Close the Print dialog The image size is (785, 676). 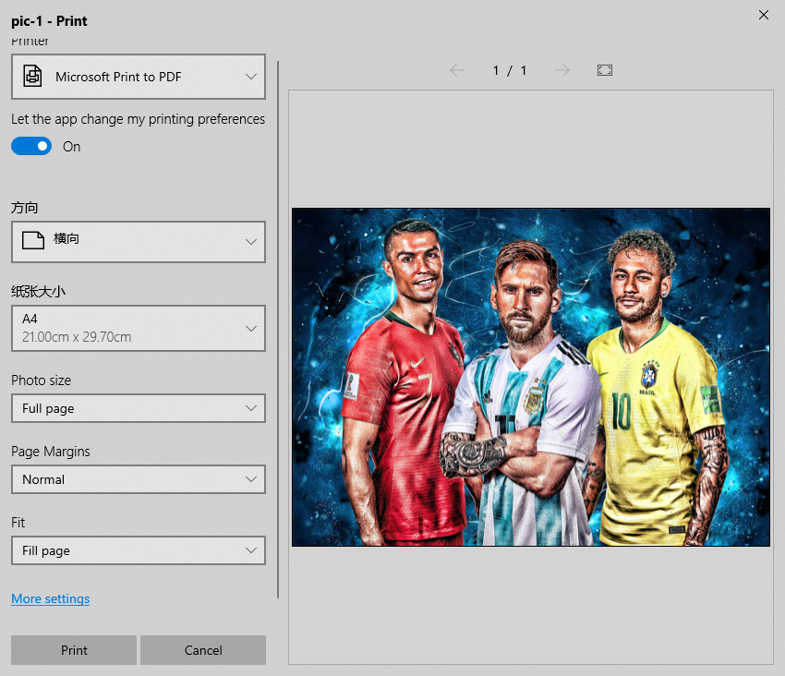point(764,15)
